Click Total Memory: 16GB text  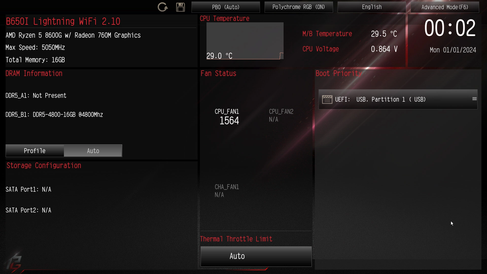[35, 60]
